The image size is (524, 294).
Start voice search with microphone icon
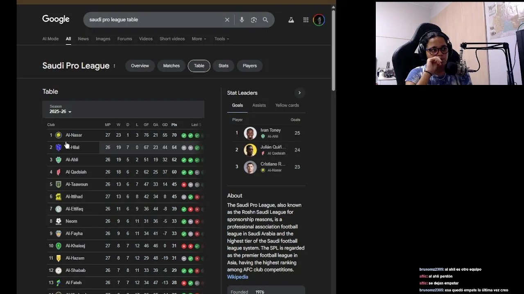[x=242, y=20]
